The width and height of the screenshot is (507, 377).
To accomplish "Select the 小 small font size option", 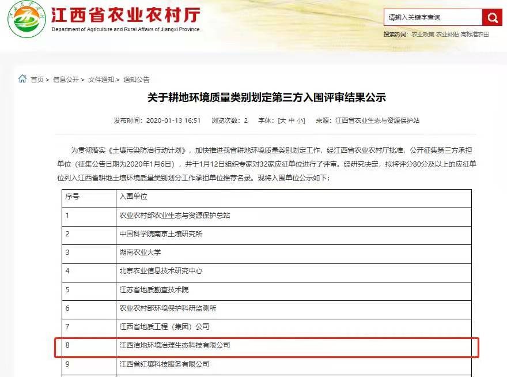I will tap(300, 120).
